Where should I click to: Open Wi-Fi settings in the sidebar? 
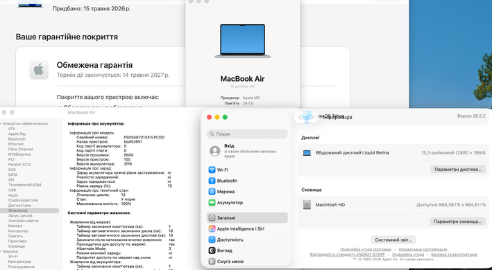tap(247, 170)
